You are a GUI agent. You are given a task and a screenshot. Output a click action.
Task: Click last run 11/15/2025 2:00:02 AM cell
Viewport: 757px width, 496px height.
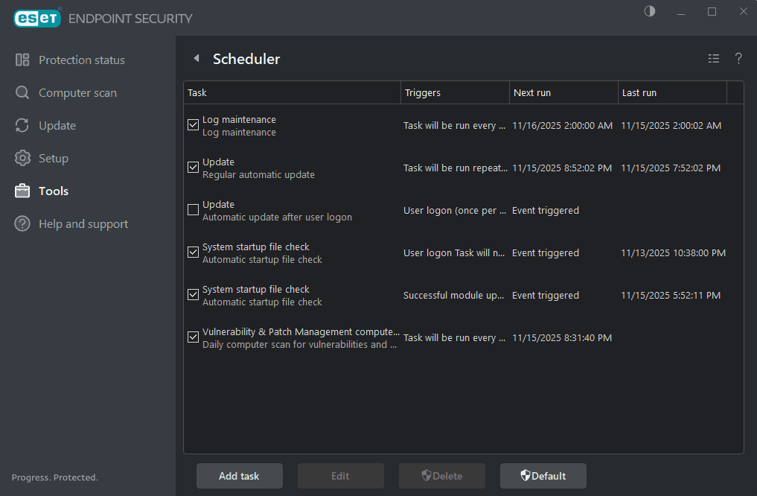pos(671,126)
